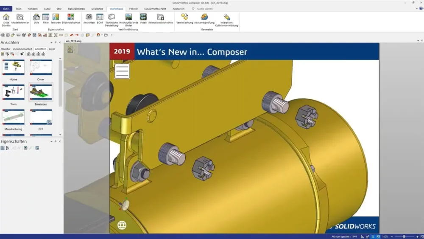Open the Datei menu
The width and height of the screenshot is (424, 239).
pyautogui.click(x=6, y=8)
